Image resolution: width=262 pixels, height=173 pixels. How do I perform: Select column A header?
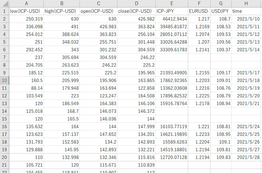pos(27,3)
